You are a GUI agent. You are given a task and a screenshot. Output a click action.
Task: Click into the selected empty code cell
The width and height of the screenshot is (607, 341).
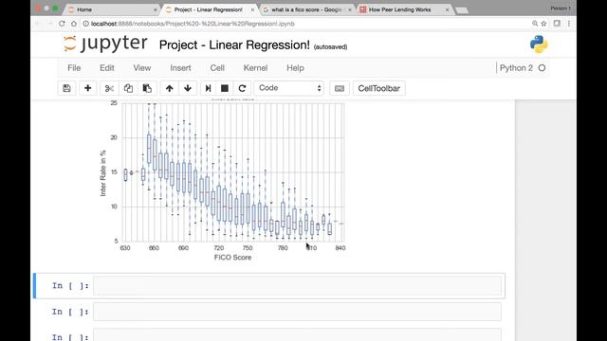point(297,286)
